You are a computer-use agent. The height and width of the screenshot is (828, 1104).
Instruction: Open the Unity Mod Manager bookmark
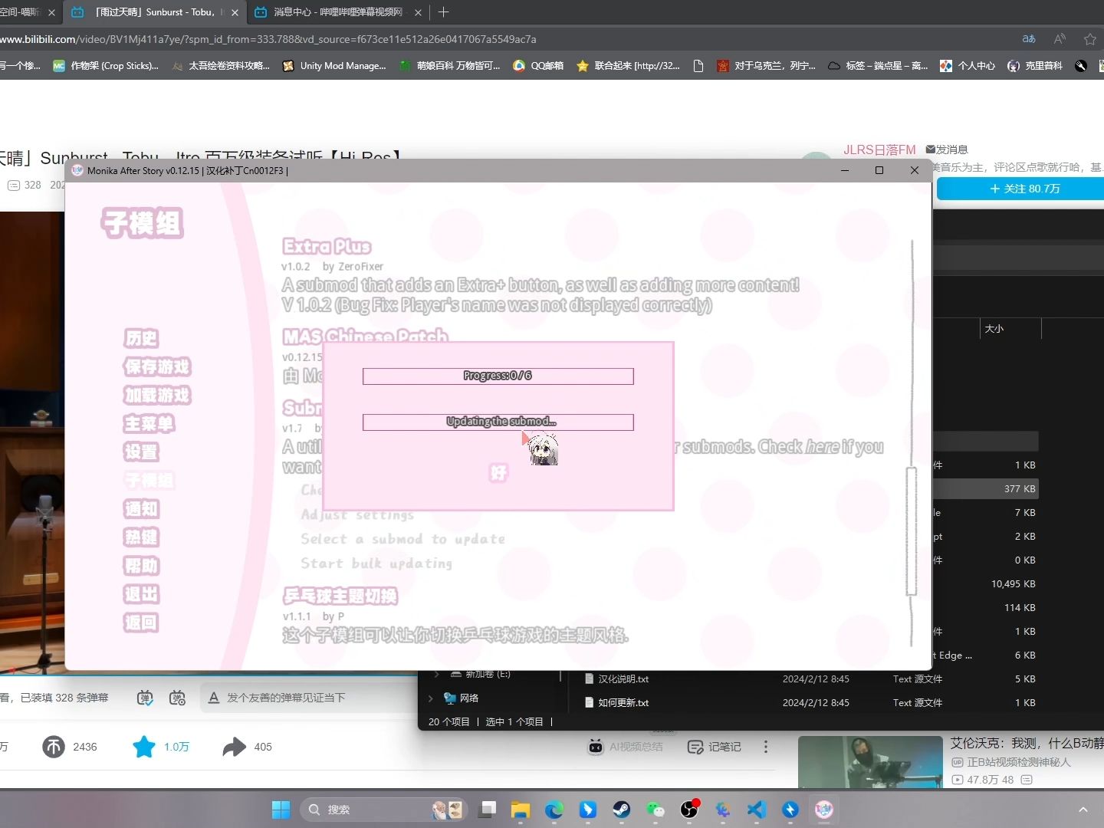click(334, 66)
